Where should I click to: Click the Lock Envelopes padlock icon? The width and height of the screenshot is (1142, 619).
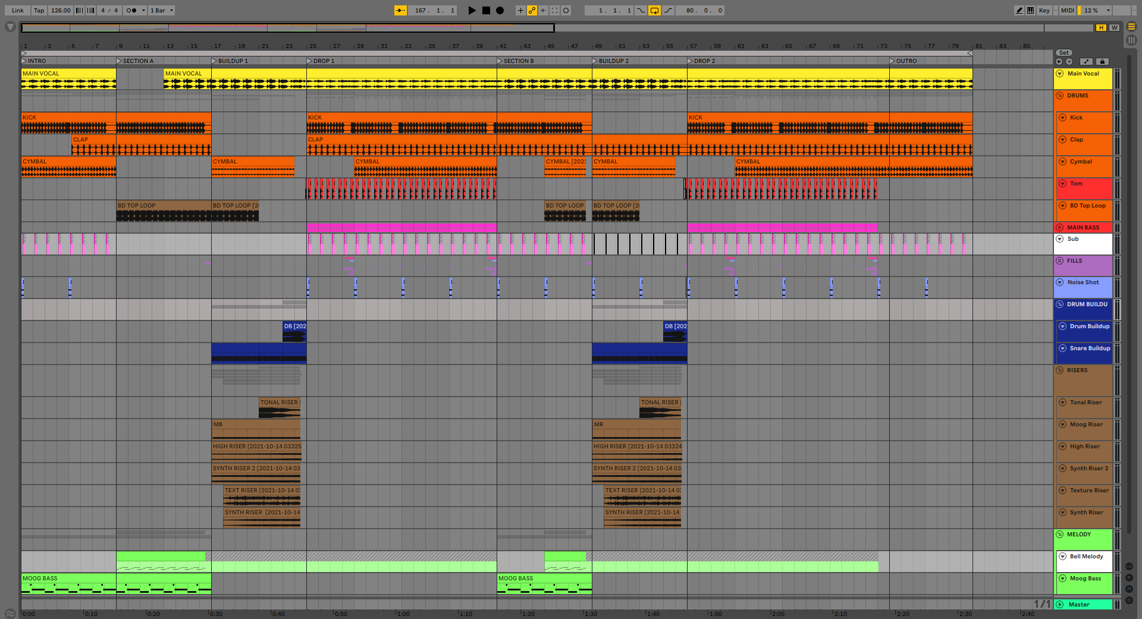(x=1102, y=61)
